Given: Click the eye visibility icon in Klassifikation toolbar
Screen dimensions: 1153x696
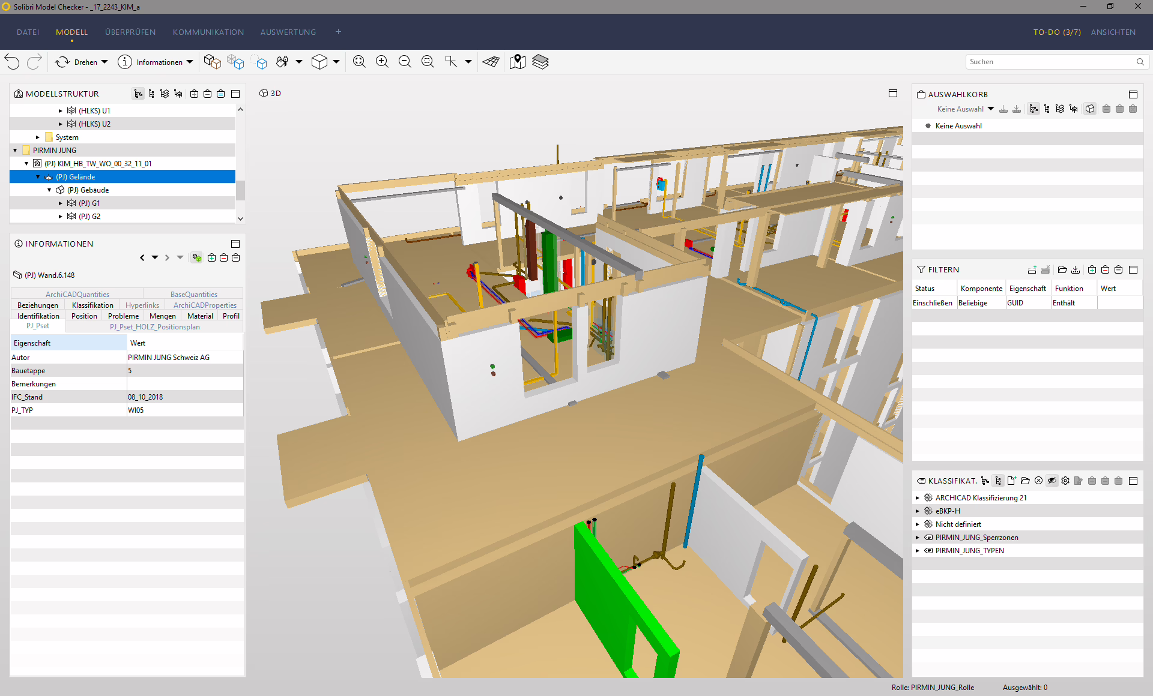Looking at the screenshot, I should click(1052, 481).
